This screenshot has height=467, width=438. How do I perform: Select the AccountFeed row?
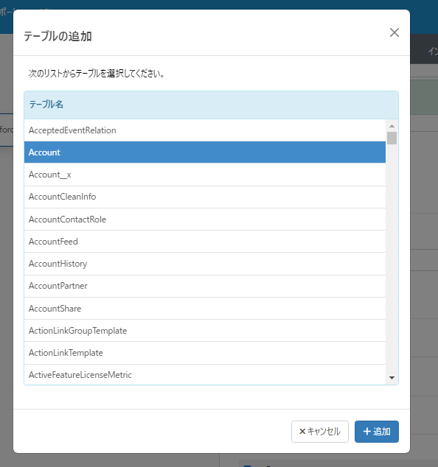tap(205, 242)
